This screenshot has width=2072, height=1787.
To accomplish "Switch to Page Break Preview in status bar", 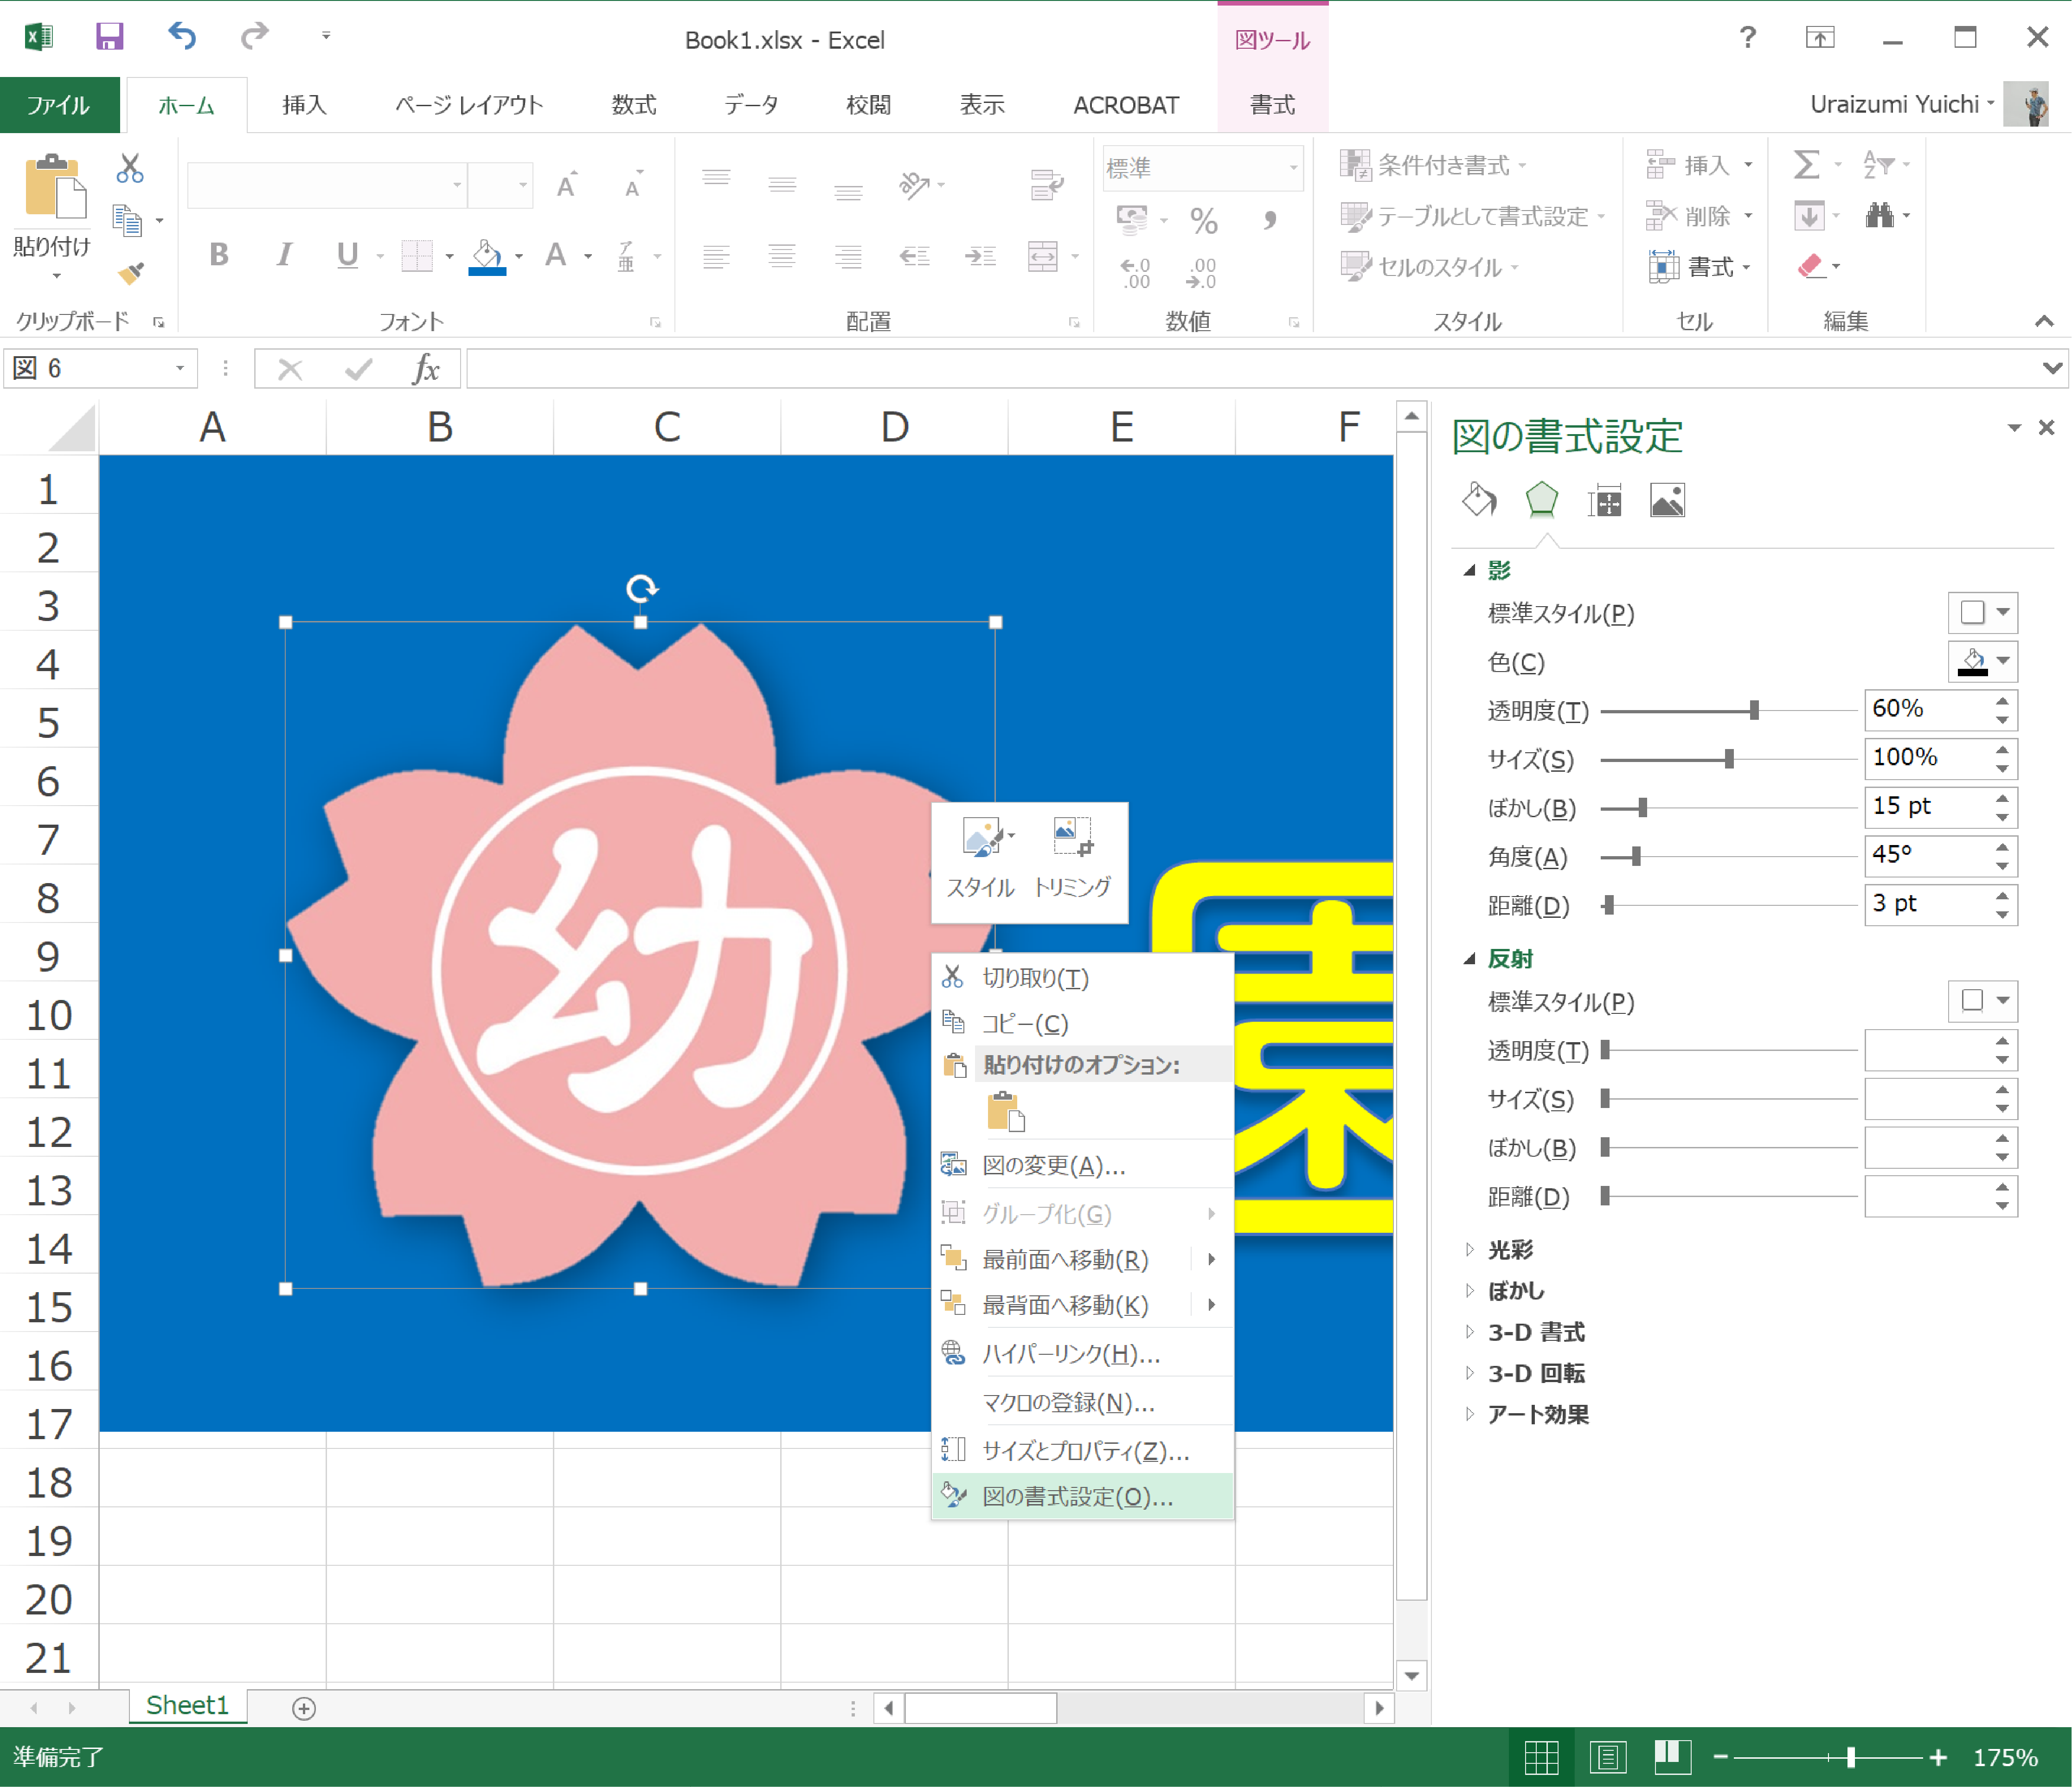I will pos(1672,1757).
